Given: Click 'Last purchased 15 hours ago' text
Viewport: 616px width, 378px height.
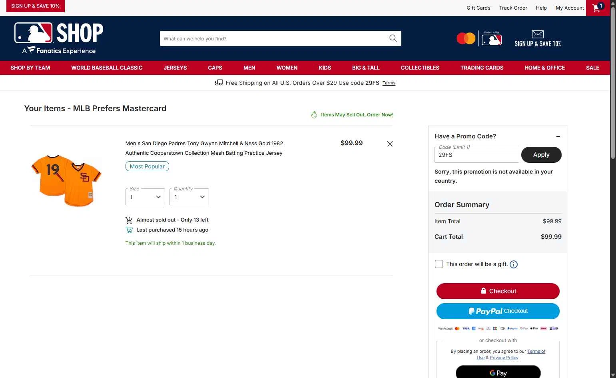Looking at the screenshot, I should [x=172, y=230].
